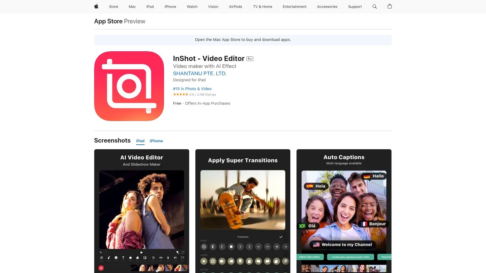Click the Open the Mac App Store banner

[243, 40]
